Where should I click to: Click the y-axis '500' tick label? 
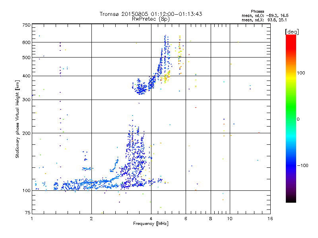coord(26,58)
